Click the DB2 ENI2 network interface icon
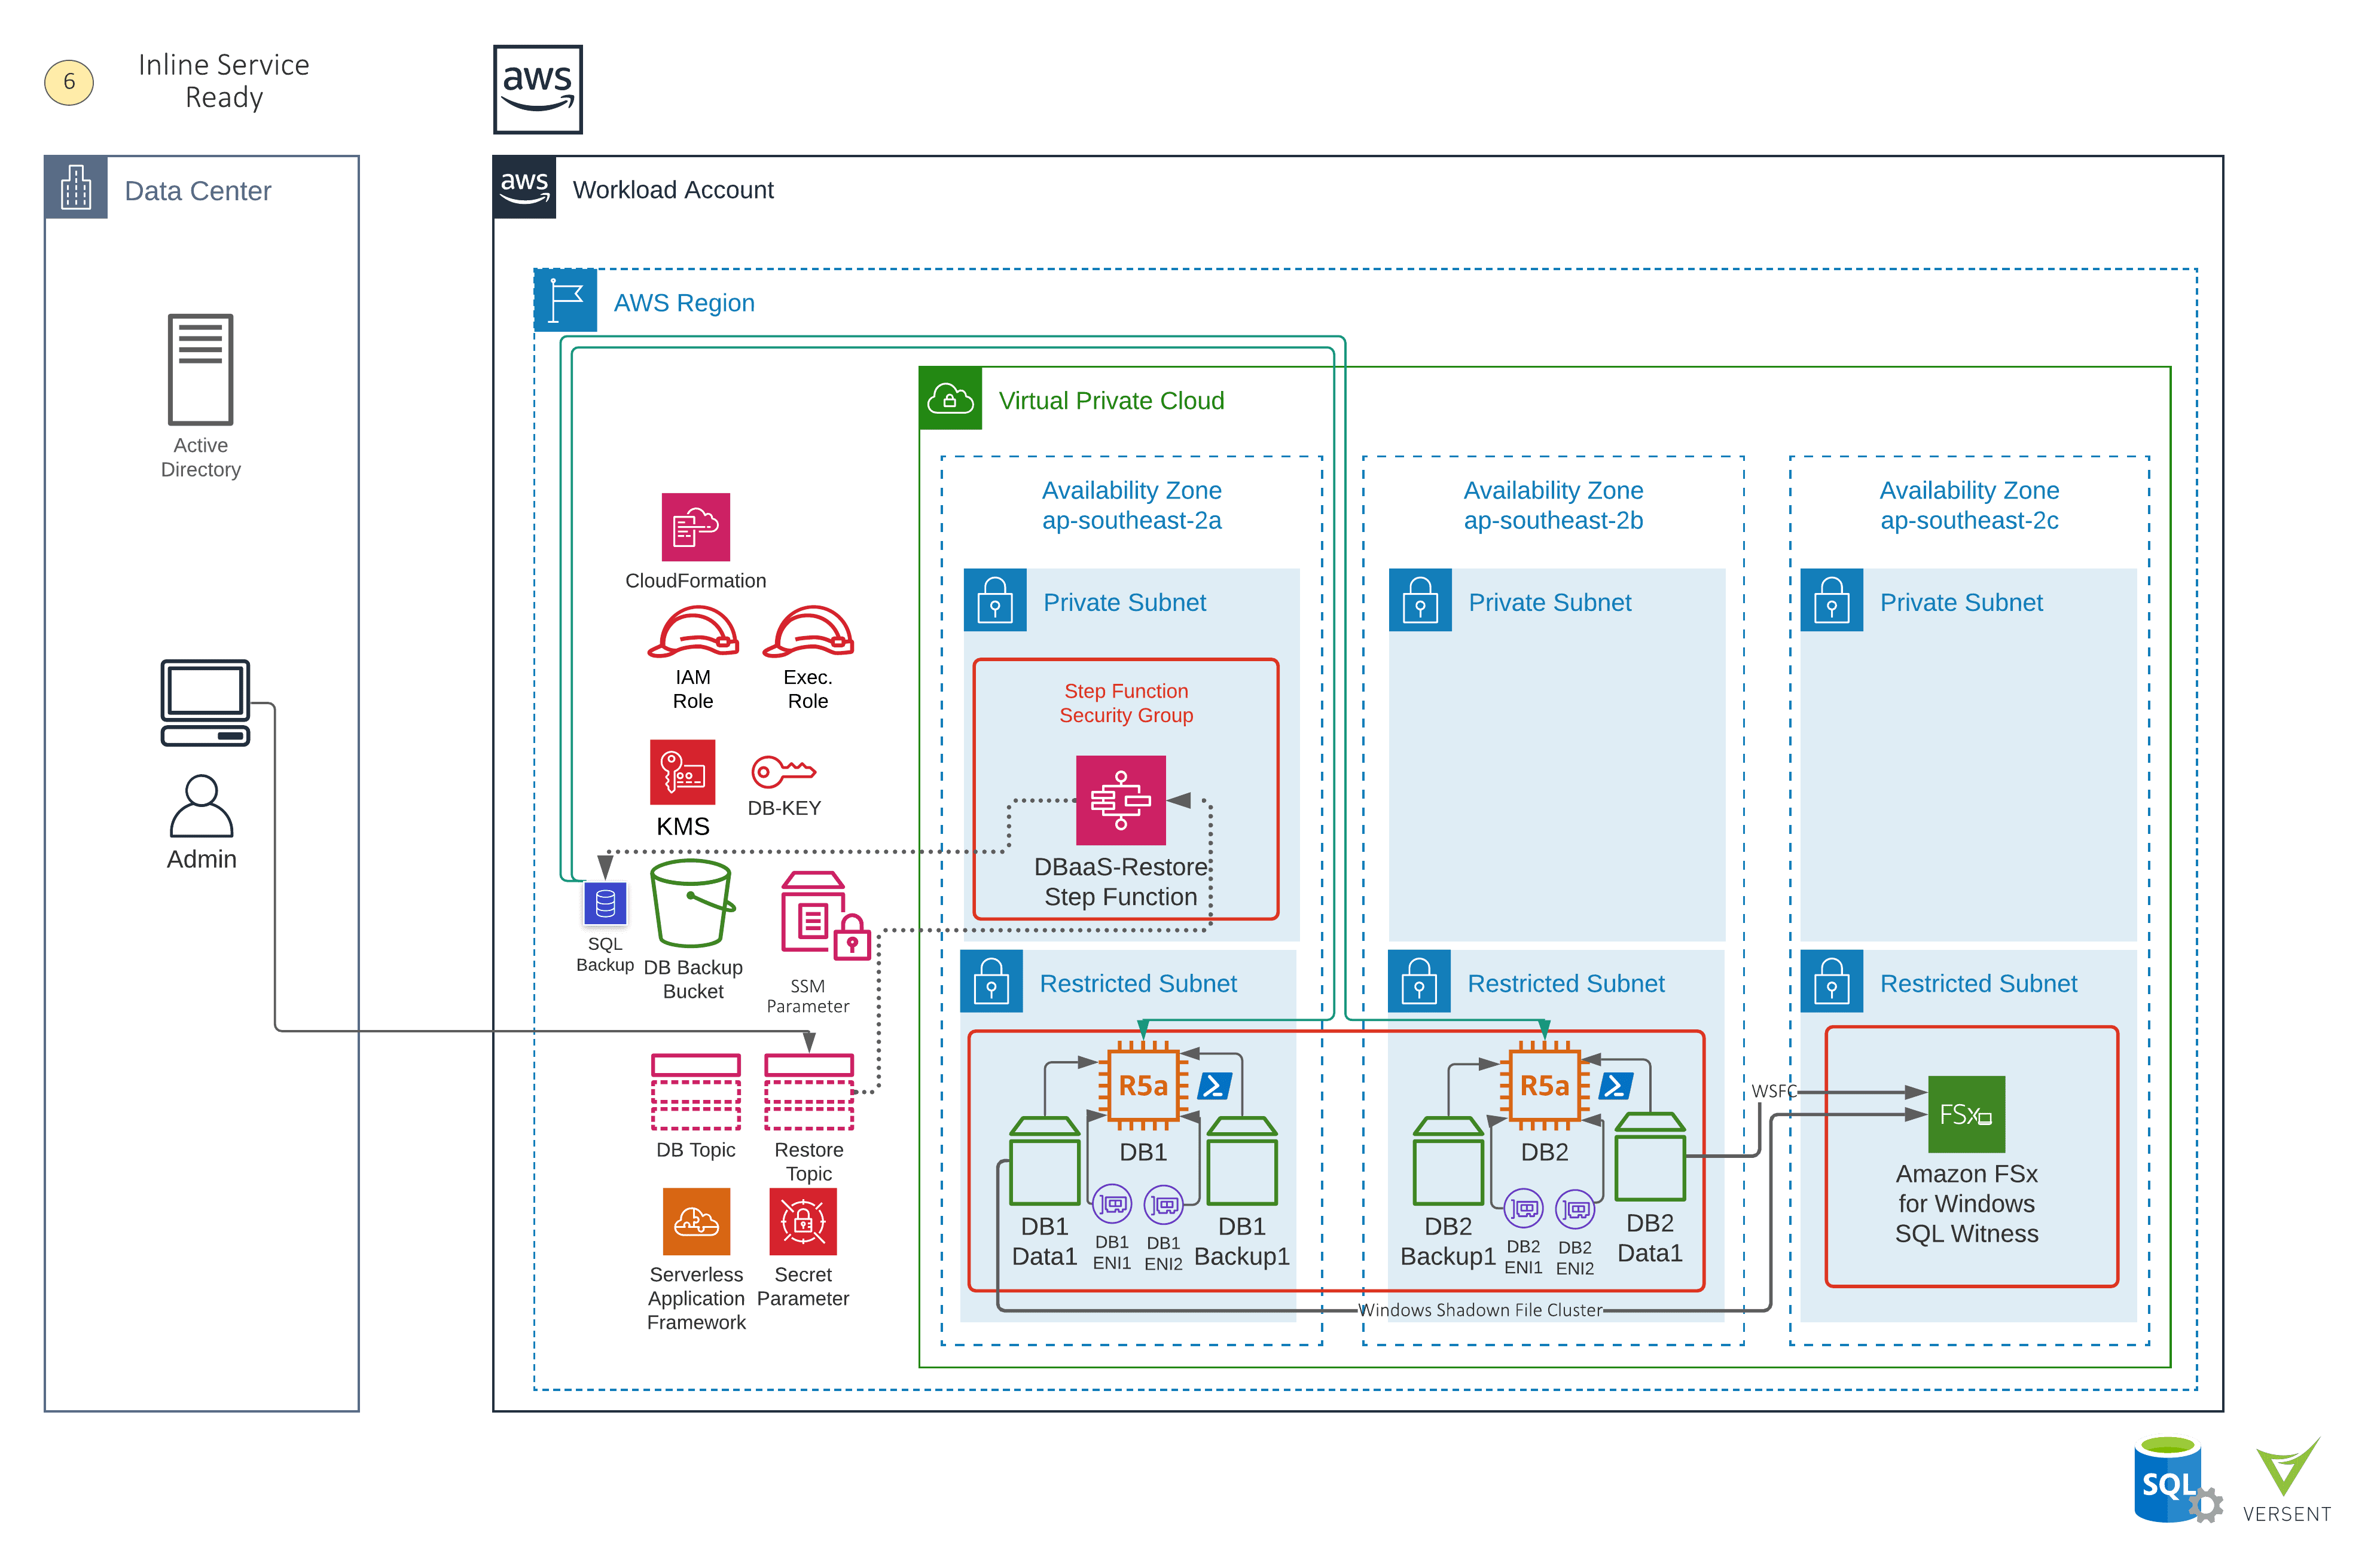Image resolution: width=2377 pixels, height=1568 pixels. click(x=1575, y=1210)
